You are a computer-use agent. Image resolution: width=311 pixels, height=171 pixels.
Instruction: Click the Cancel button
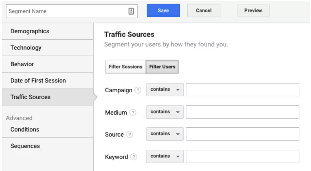tap(203, 11)
